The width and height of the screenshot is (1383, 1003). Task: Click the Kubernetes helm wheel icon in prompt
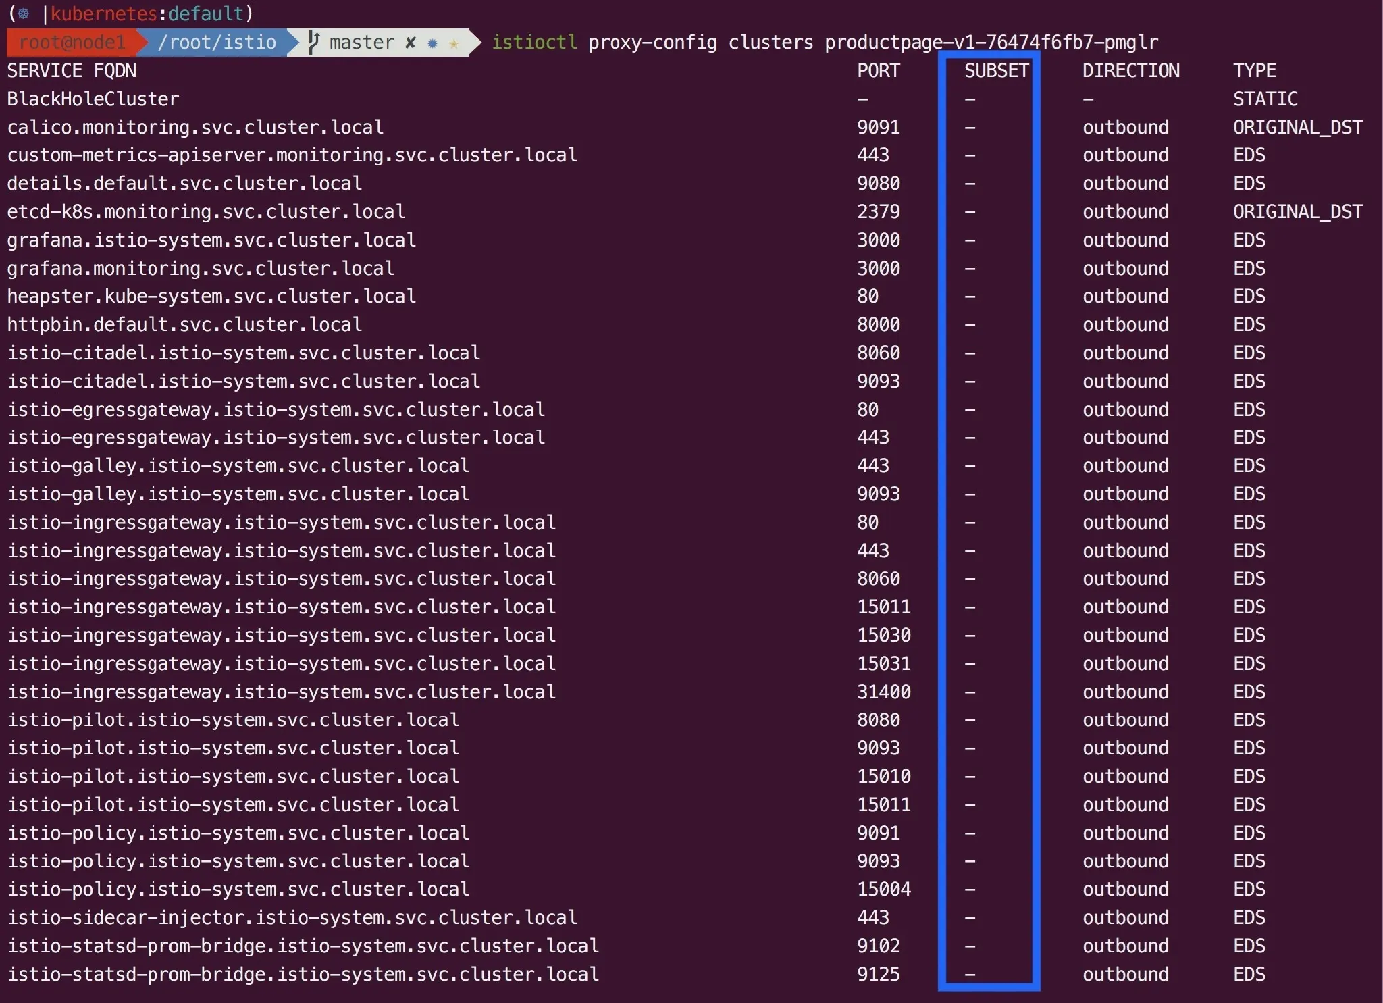[24, 14]
